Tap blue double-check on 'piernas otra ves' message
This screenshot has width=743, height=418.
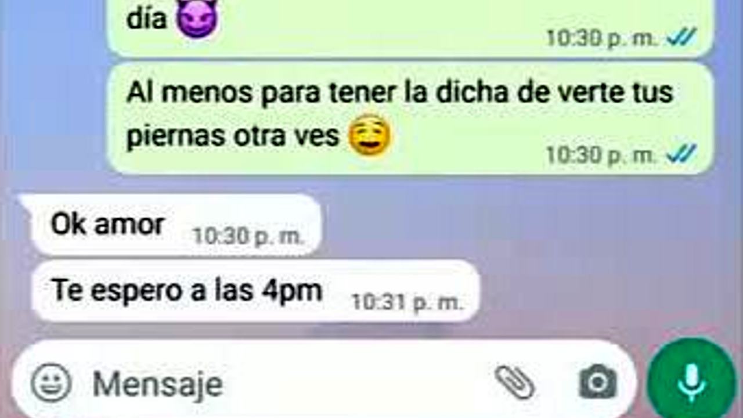[681, 154]
